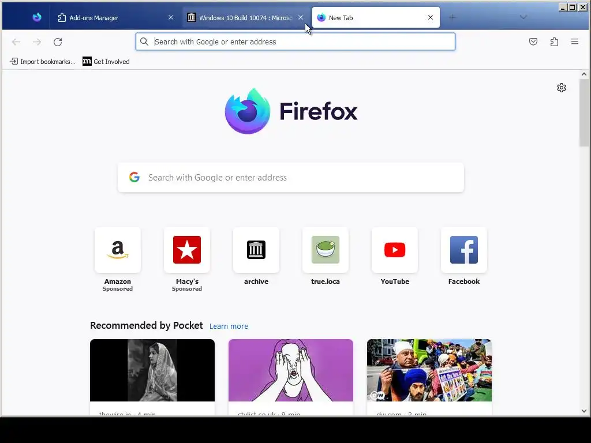Open Get Involved bookmark
Image resolution: width=591 pixels, height=443 pixels.
coord(106,61)
